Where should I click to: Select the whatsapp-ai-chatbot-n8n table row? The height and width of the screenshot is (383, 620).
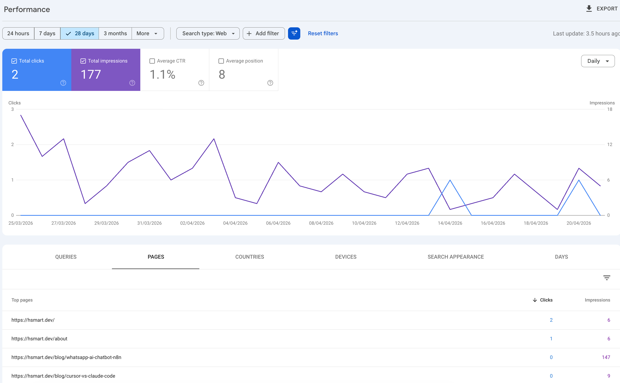[x=66, y=357]
